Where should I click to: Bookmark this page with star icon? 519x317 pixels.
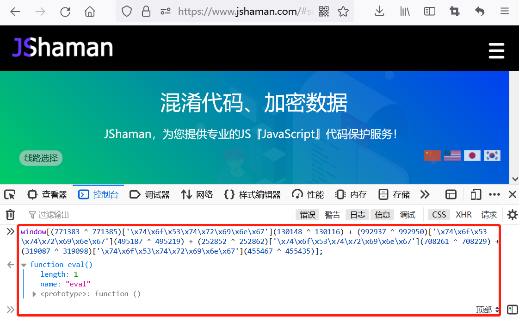click(343, 12)
